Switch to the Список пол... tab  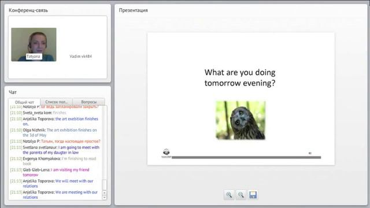[x=57, y=102]
